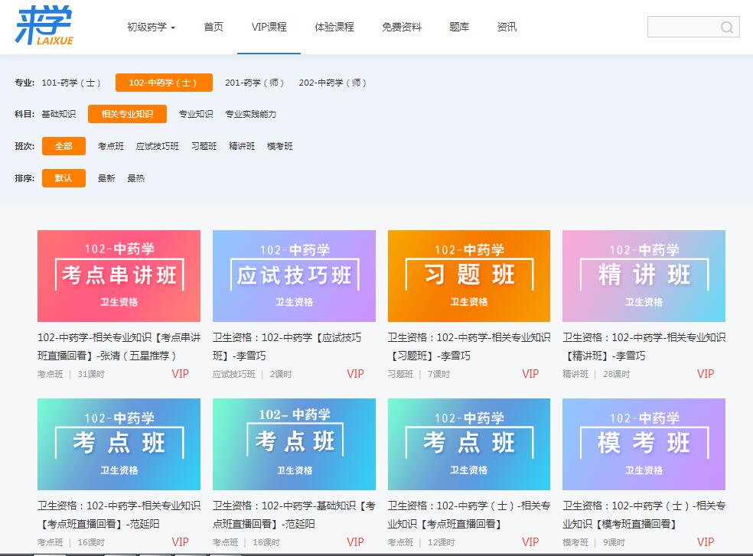Click the search magnifier icon
This screenshot has width=753, height=556.
click(727, 28)
